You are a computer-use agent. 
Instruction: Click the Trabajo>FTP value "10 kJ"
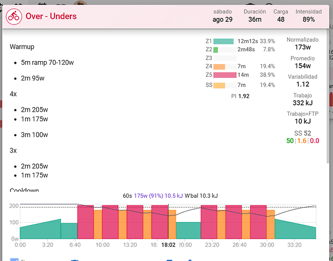click(303, 122)
